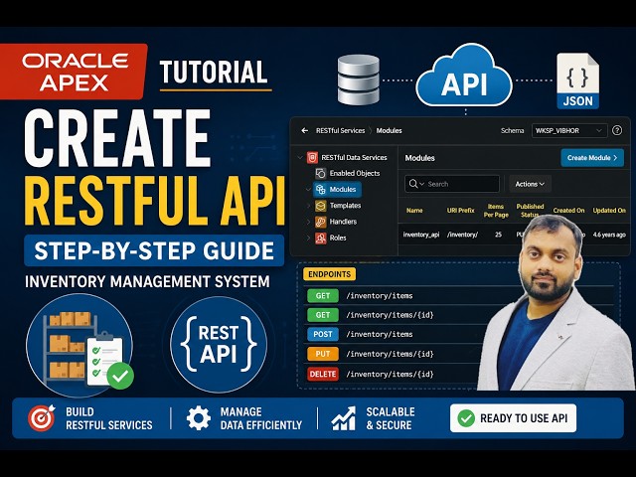Click the back arrow beside RESTful Services
636x477 pixels.
[305, 130]
